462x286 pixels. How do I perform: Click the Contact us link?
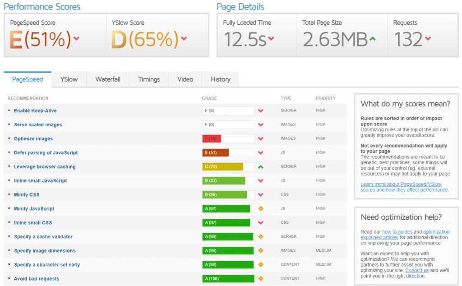pos(417,270)
